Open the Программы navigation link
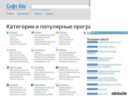128x96 pixels. [23, 14]
